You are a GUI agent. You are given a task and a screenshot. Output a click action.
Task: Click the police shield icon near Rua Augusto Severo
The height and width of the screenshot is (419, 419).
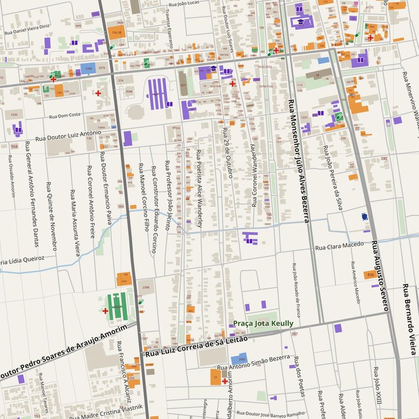coord(365,216)
